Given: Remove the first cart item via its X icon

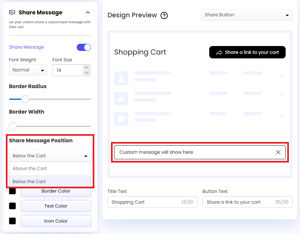Looking at the screenshot, I should pyautogui.click(x=281, y=75).
